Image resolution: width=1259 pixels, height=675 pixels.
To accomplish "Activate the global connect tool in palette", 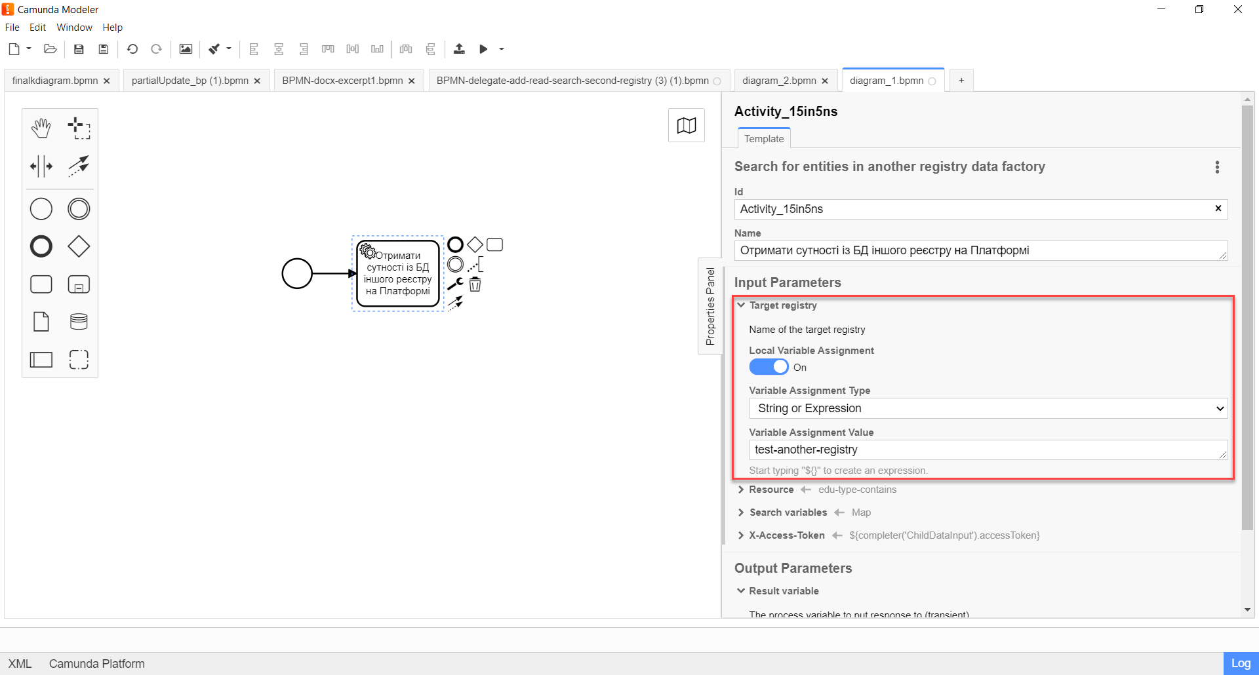I will point(79,166).
